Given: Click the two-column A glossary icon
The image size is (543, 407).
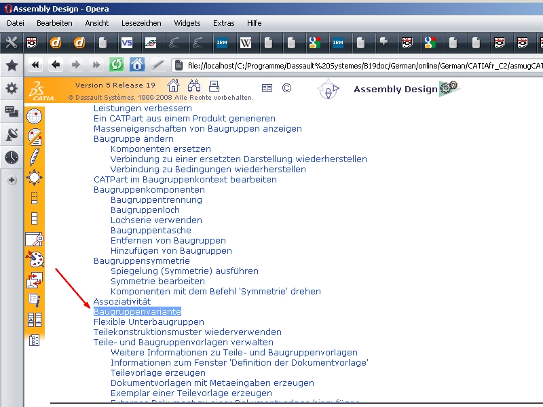Looking at the screenshot, I should [x=35, y=320].
